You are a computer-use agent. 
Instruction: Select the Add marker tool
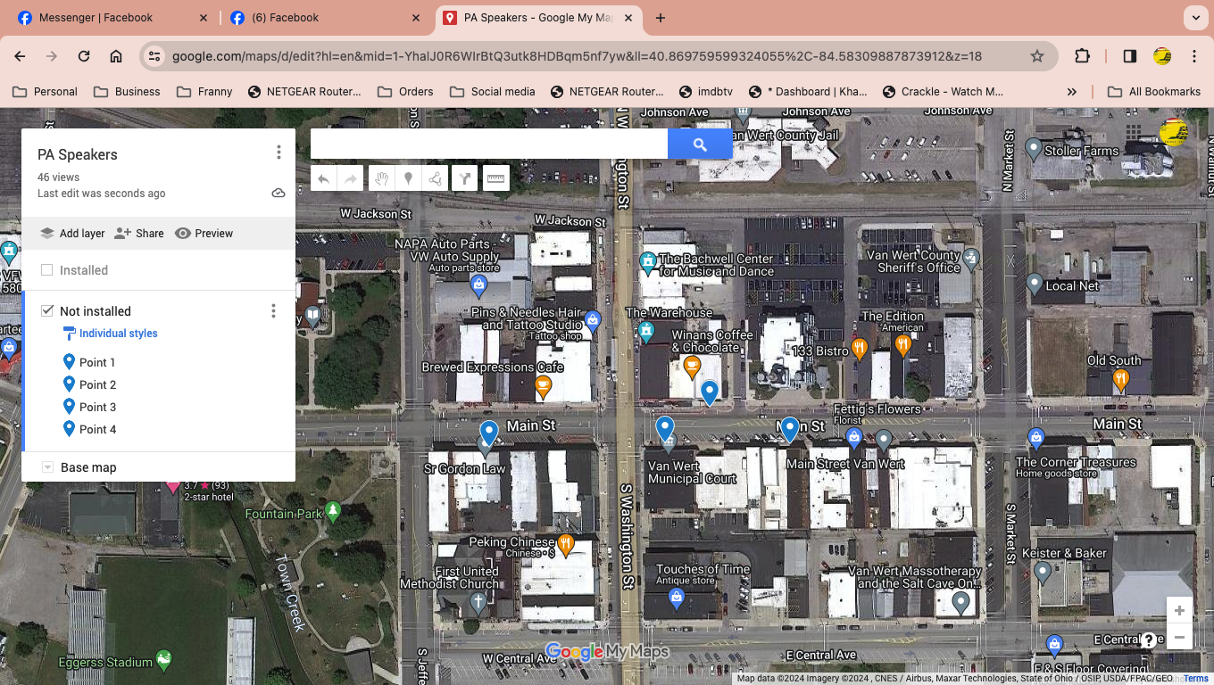tap(409, 179)
